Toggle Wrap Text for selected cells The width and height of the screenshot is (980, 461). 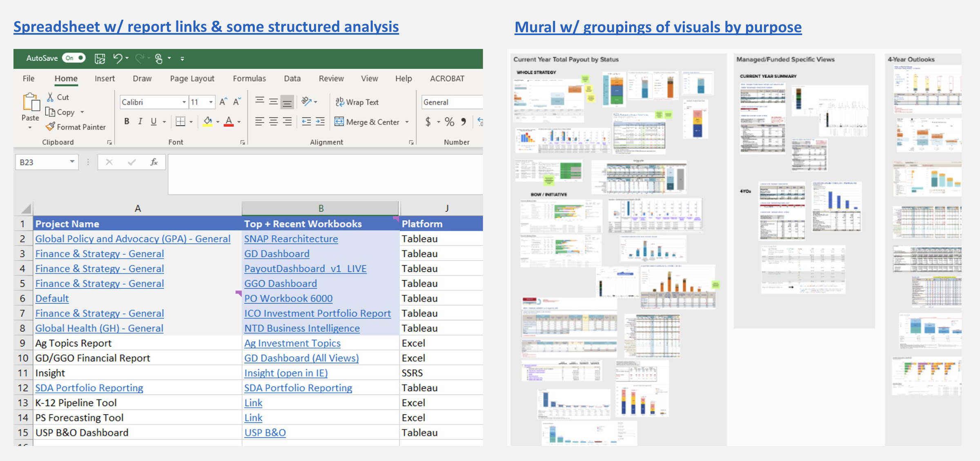[357, 102]
